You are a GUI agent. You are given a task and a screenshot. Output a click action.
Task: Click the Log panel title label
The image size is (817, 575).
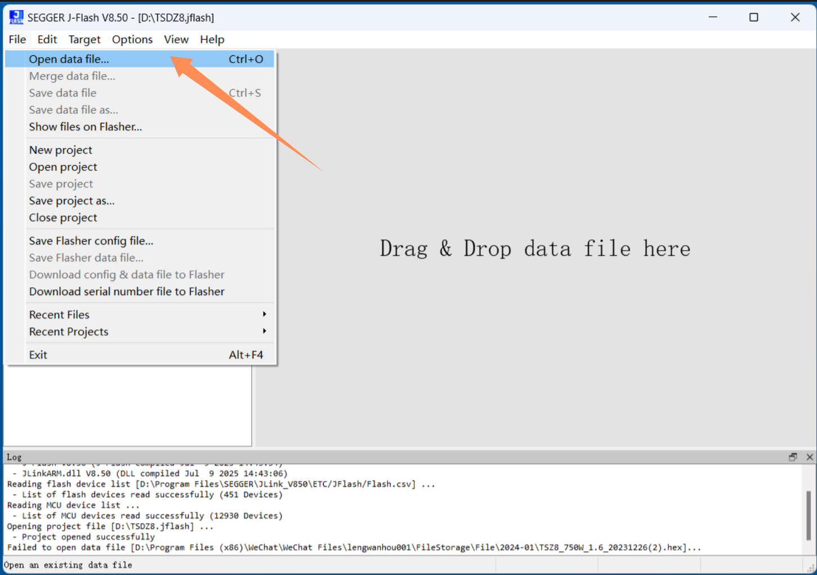pyautogui.click(x=14, y=457)
